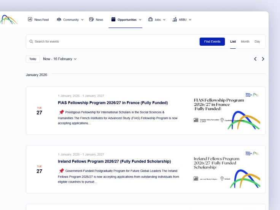280x210 pixels.
Task: Go to next events page arrow
Action: (263, 59)
